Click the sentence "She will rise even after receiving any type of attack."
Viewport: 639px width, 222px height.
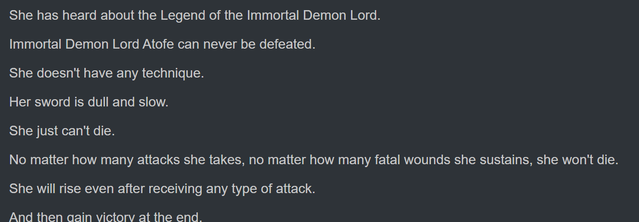(x=162, y=189)
